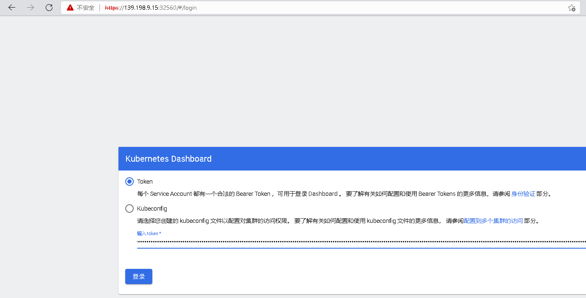Screen dimensions: 586x298
Task: Click the 输入 token * field label
Action: point(149,233)
